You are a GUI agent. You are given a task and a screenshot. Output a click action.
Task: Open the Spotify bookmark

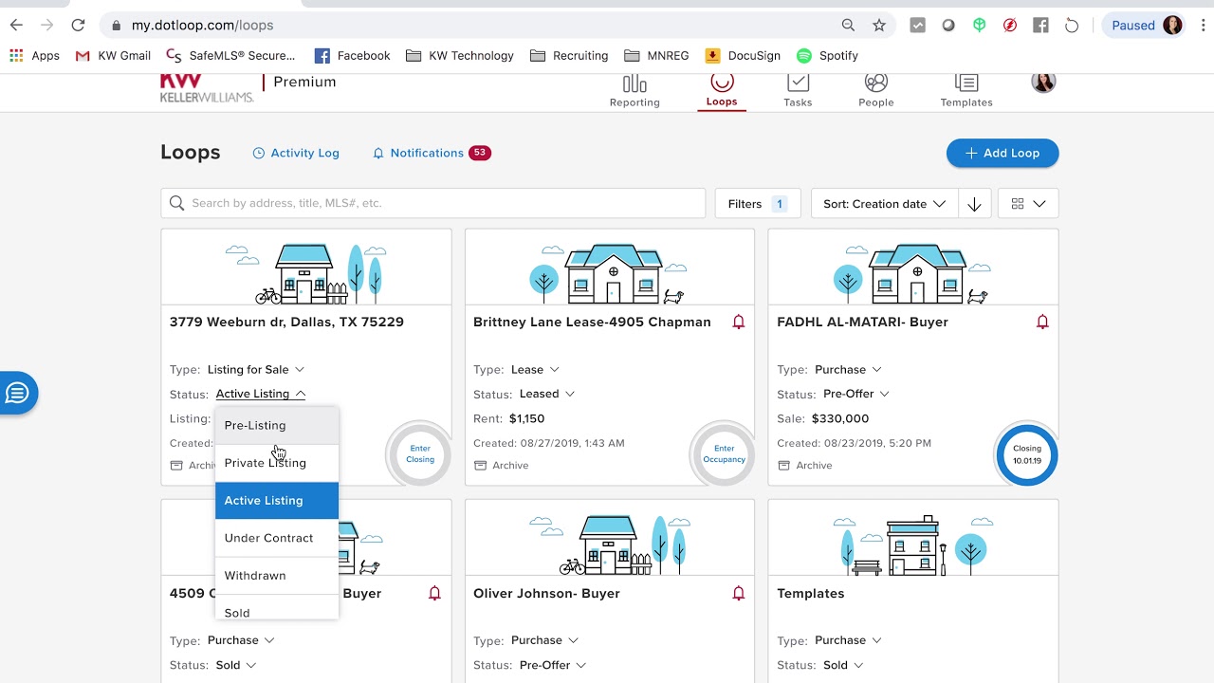click(x=827, y=56)
